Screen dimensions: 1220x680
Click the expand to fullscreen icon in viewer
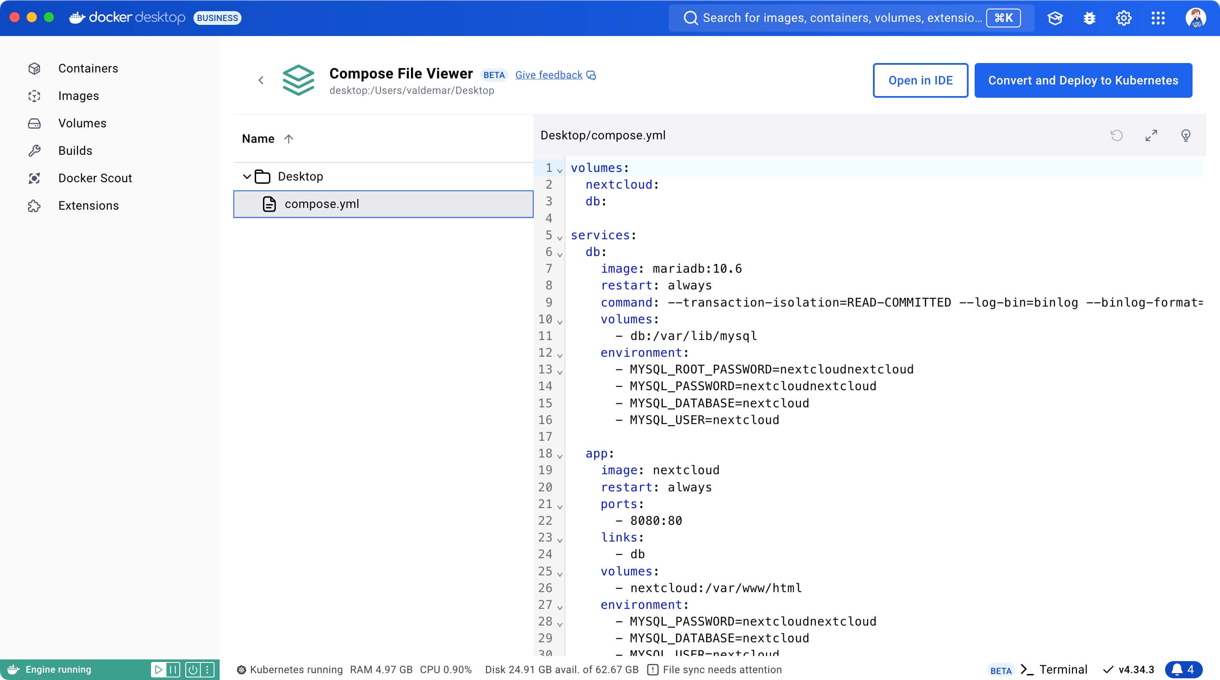(1152, 135)
